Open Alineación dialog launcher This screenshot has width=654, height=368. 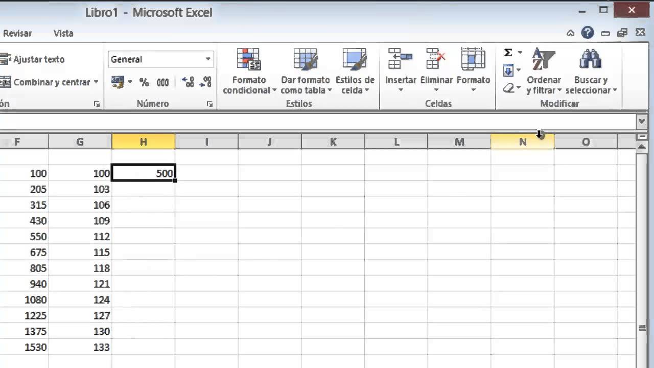coord(97,104)
